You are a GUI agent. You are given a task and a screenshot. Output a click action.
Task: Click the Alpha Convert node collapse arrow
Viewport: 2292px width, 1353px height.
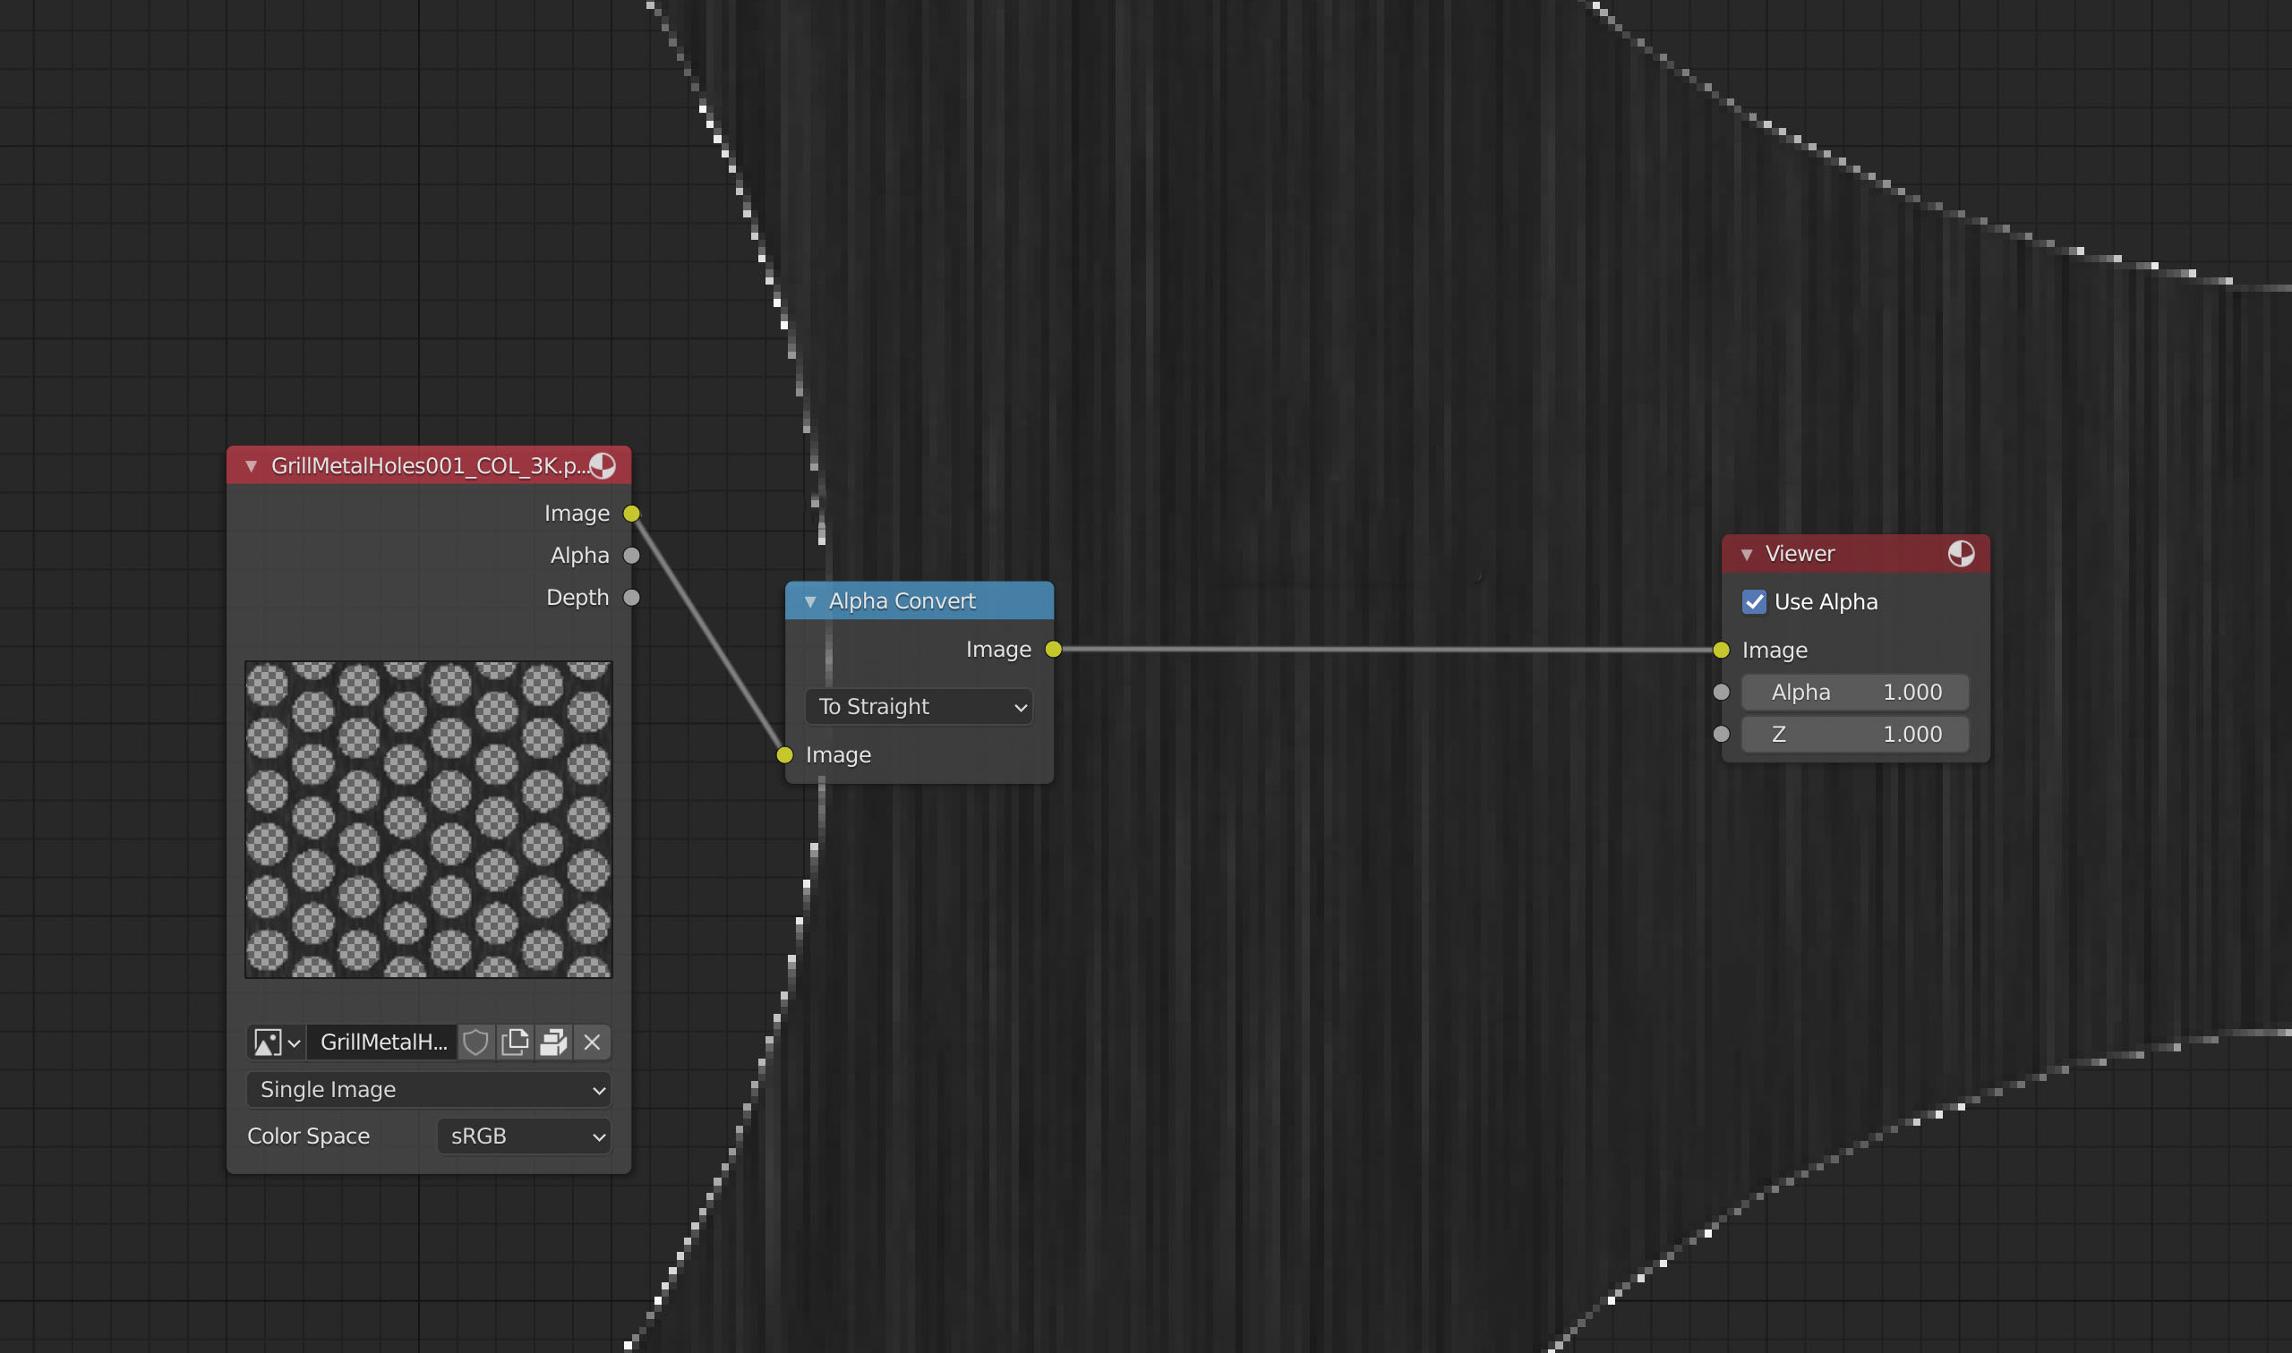click(x=810, y=600)
